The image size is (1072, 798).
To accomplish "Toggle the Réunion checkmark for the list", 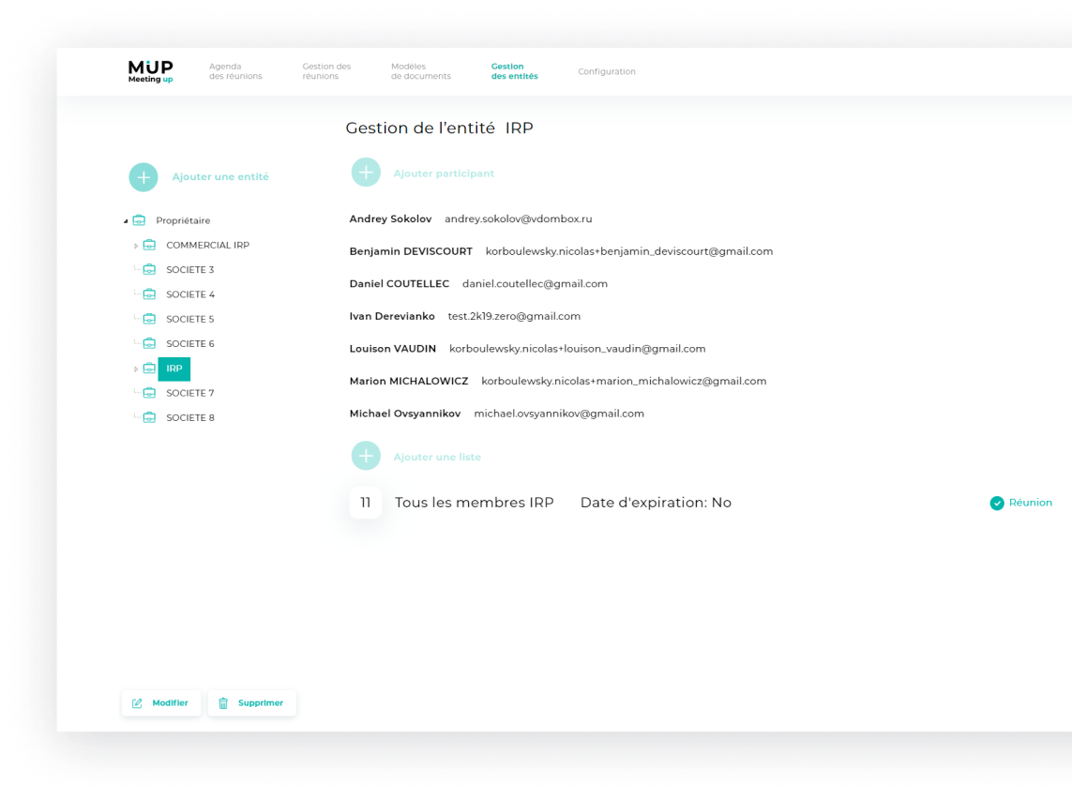I will point(997,504).
